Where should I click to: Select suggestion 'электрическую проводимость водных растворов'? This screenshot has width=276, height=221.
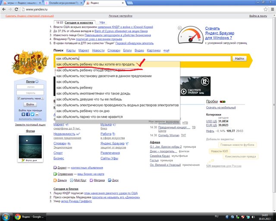(x=118, y=105)
